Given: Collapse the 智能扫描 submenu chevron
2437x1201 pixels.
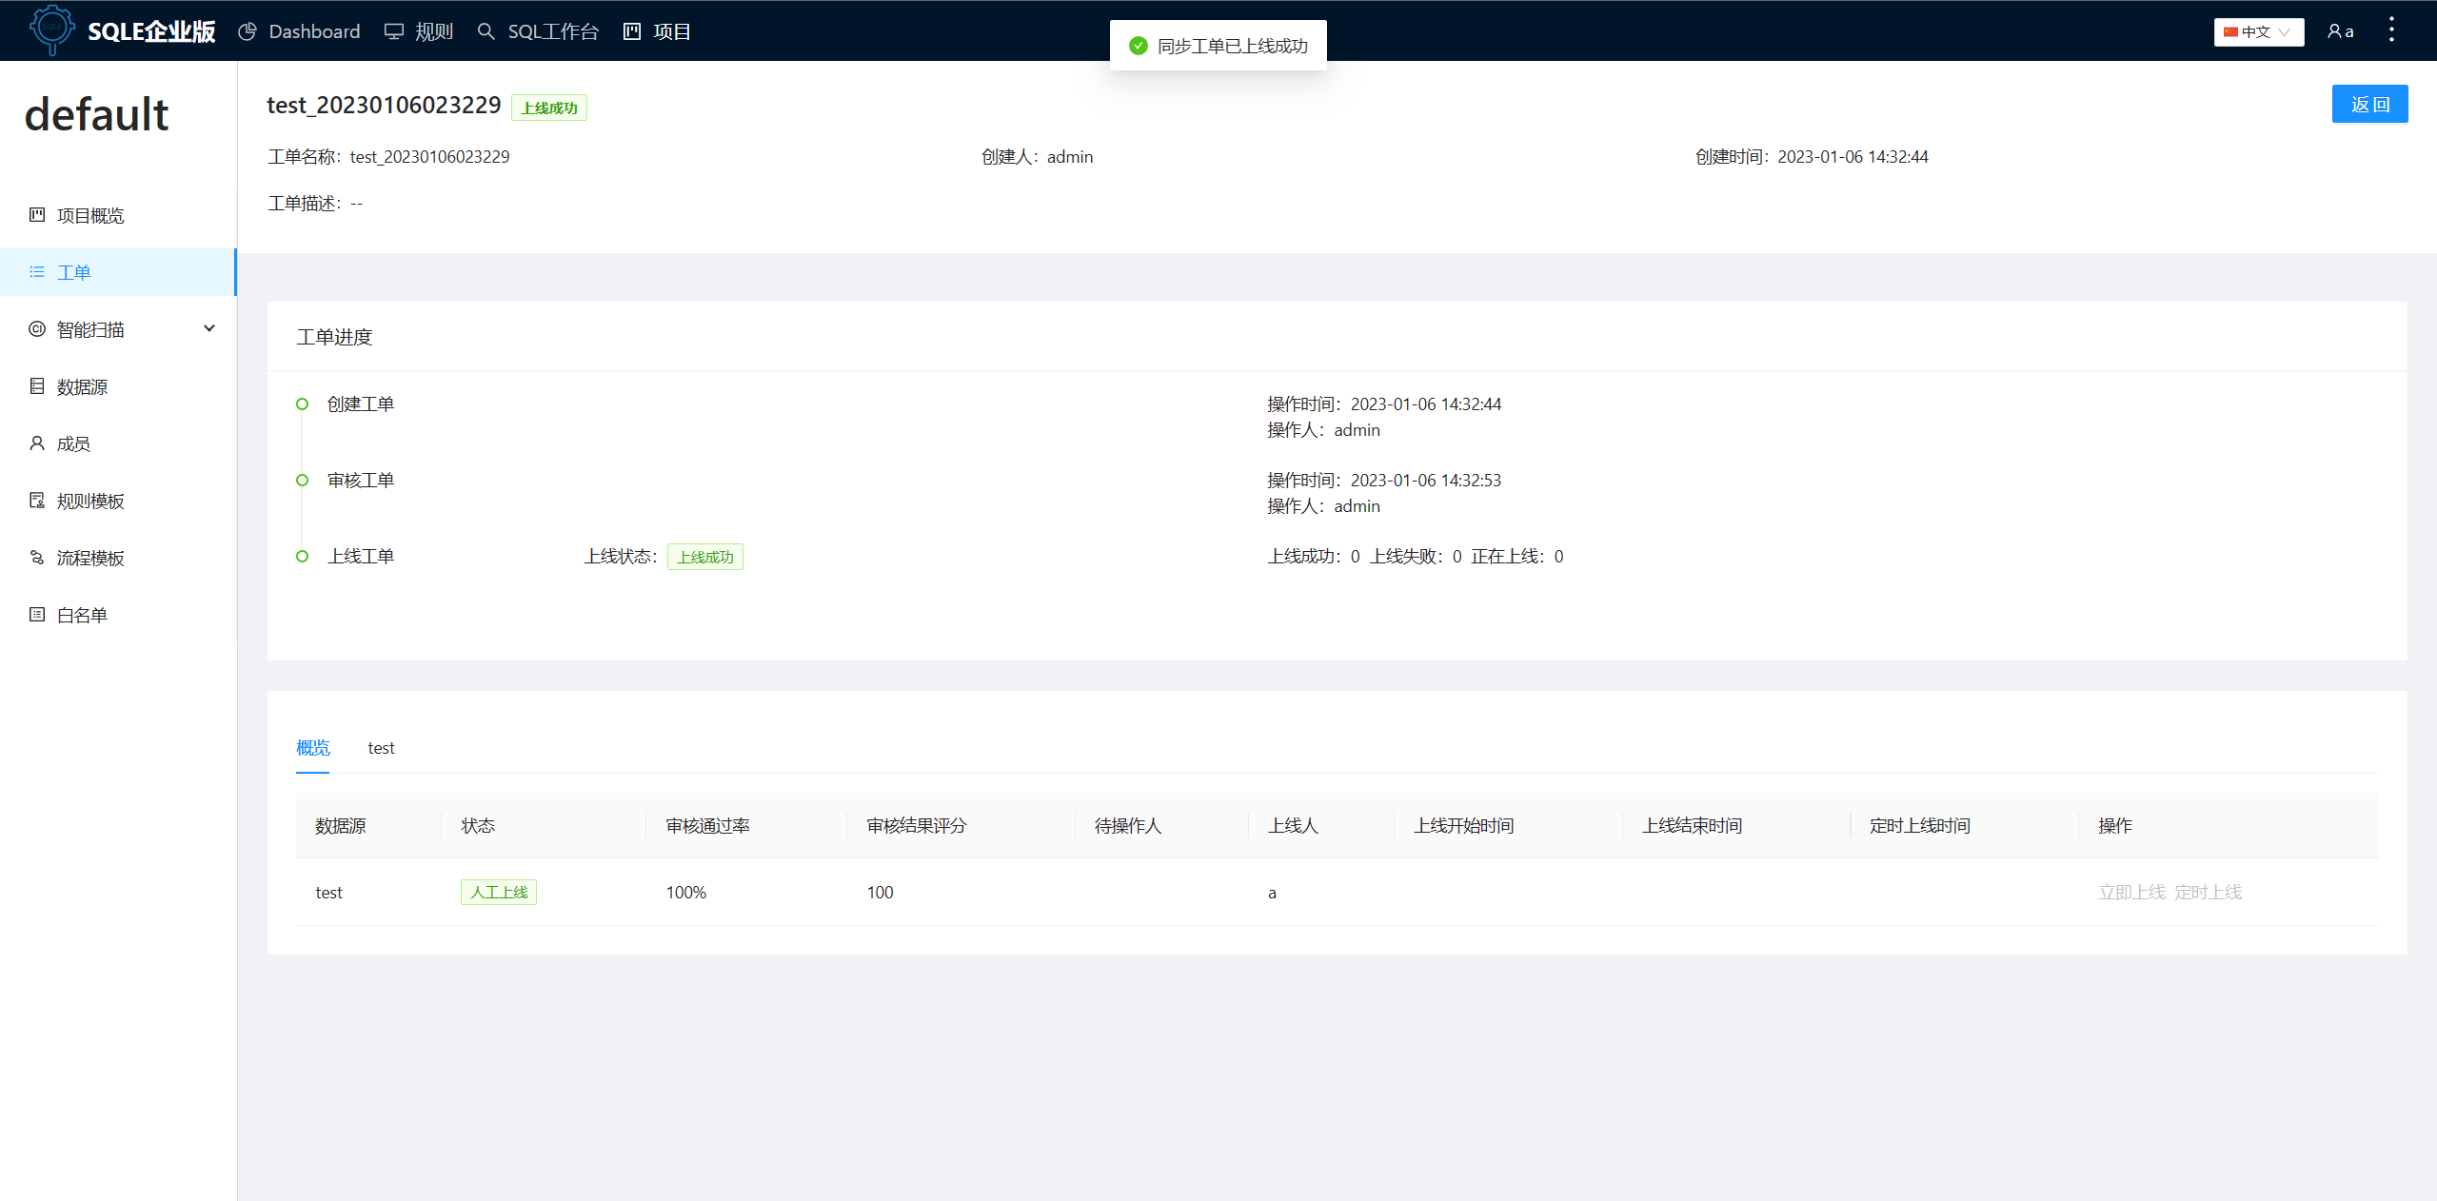Looking at the screenshot, I should point(208,328).
